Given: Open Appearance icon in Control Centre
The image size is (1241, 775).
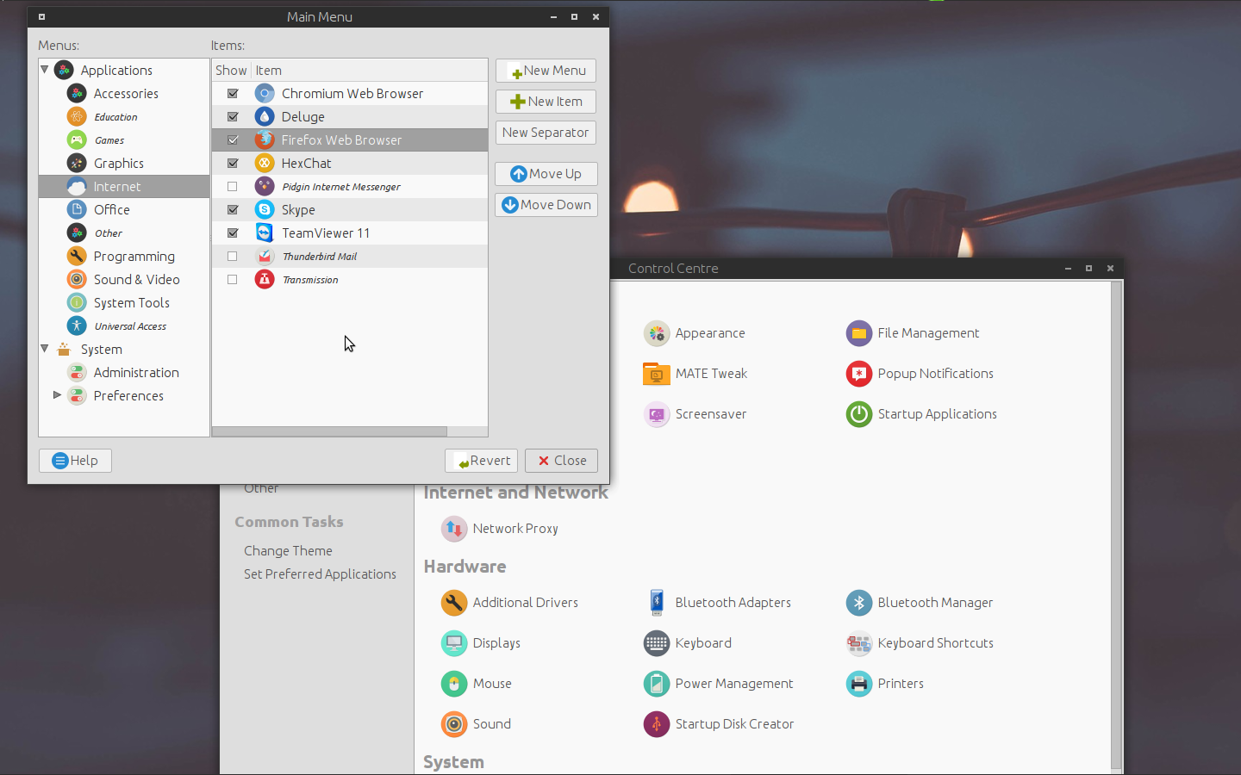Looking at the screenshot, I should (657, 333).
